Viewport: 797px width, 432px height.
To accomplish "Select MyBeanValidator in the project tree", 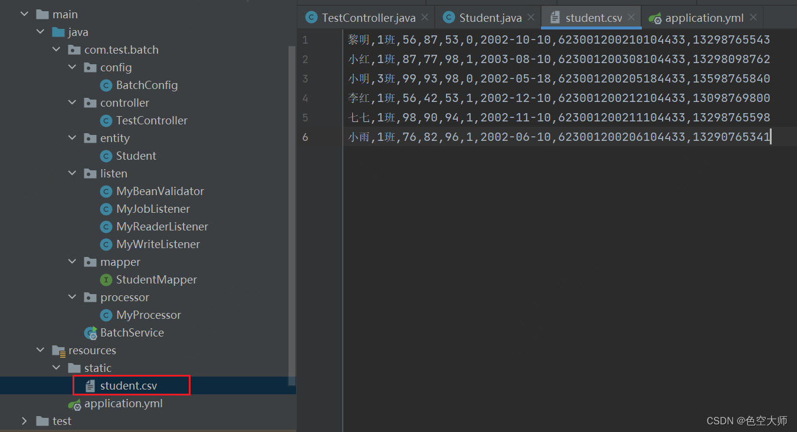I will click(x=160, y=191).
